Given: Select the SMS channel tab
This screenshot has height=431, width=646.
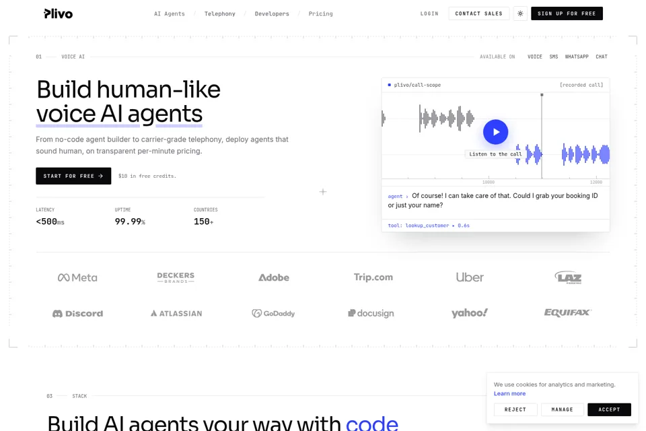Looking at the screenshot, I should (x=554, y=57).
